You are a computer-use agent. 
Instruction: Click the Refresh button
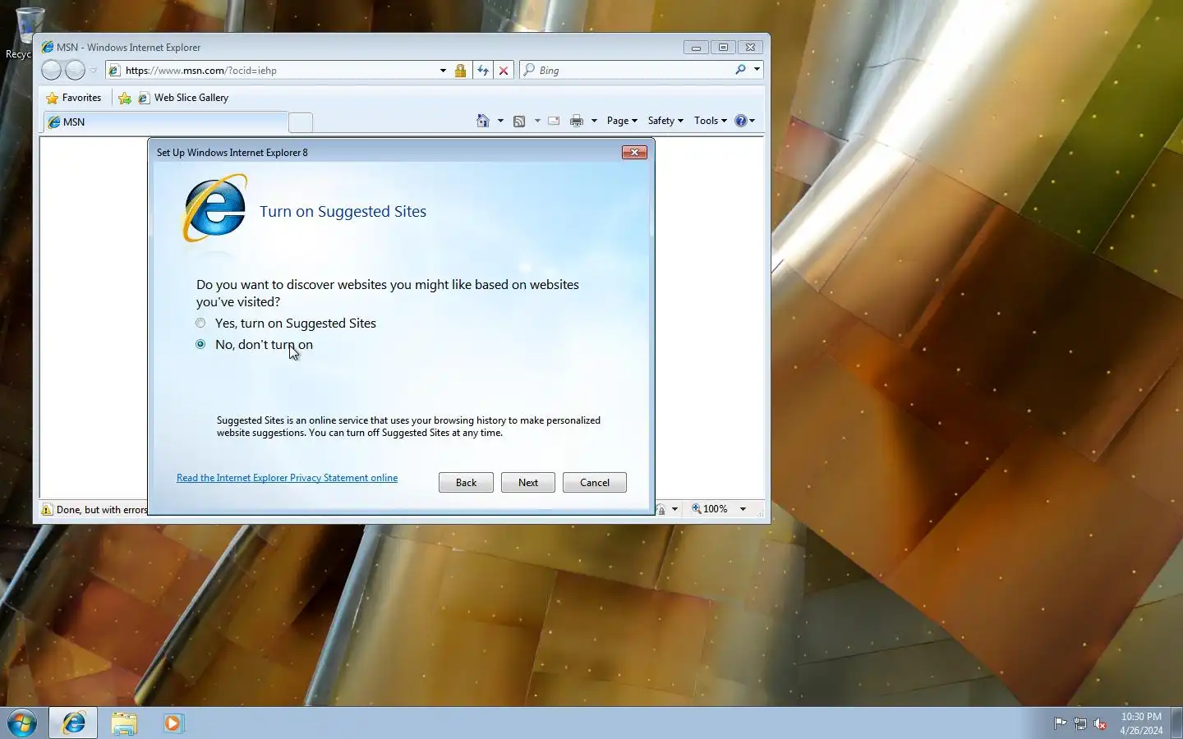(483, 71)
